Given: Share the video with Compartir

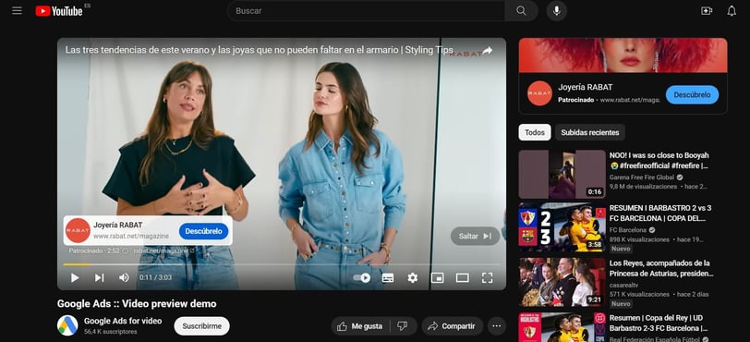Looking at the screenshot, I should [452, 326].
